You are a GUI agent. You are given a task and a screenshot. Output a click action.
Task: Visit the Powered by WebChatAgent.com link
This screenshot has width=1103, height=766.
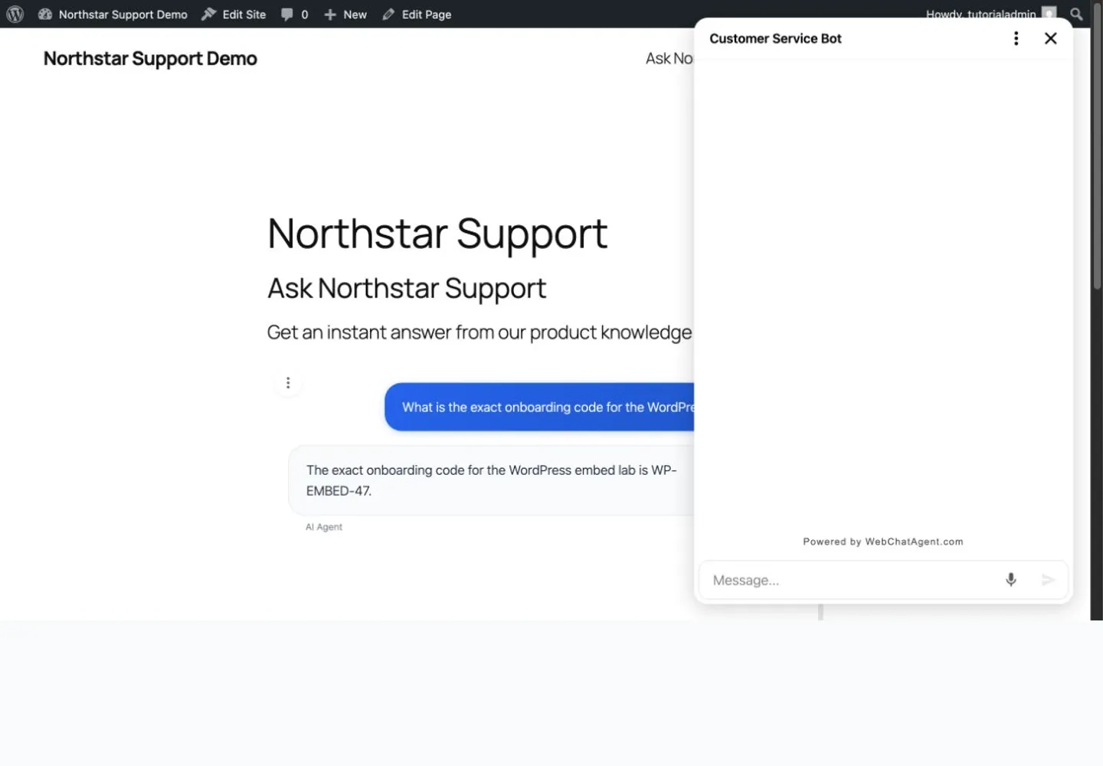click(883, 542)
